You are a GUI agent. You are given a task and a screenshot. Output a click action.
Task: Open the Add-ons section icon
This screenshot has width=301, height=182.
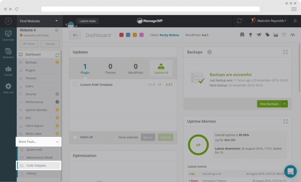point(8,87)
